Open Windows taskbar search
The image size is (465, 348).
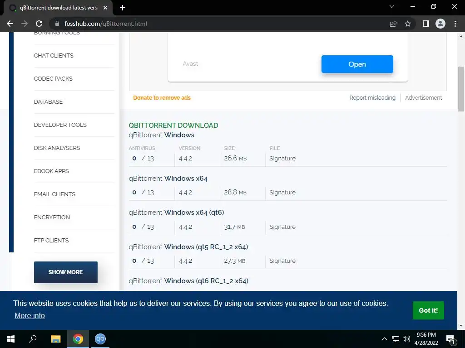[33, 339]
